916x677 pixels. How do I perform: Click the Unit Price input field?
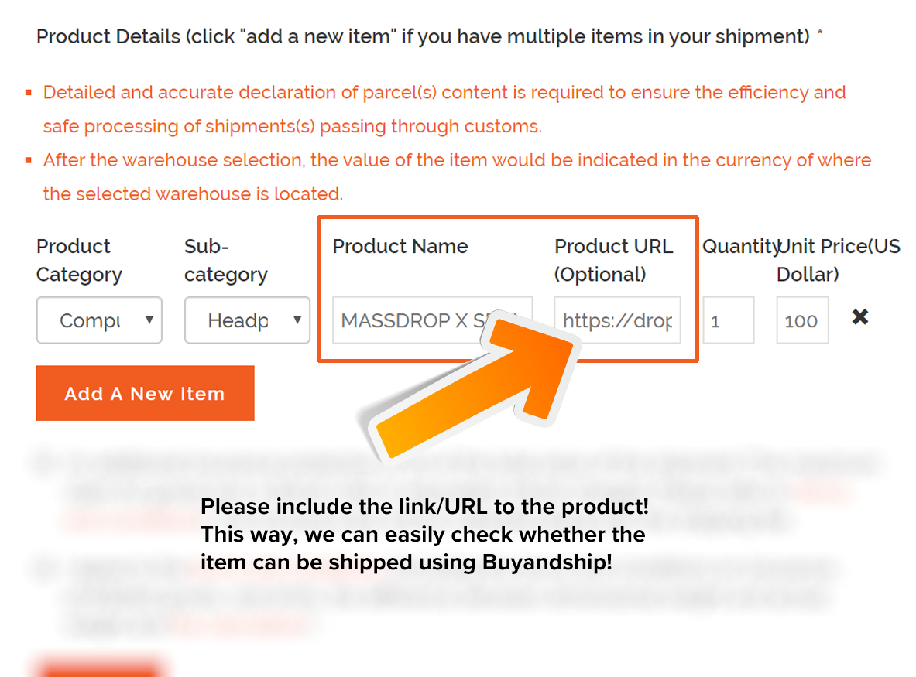[803, 320]
